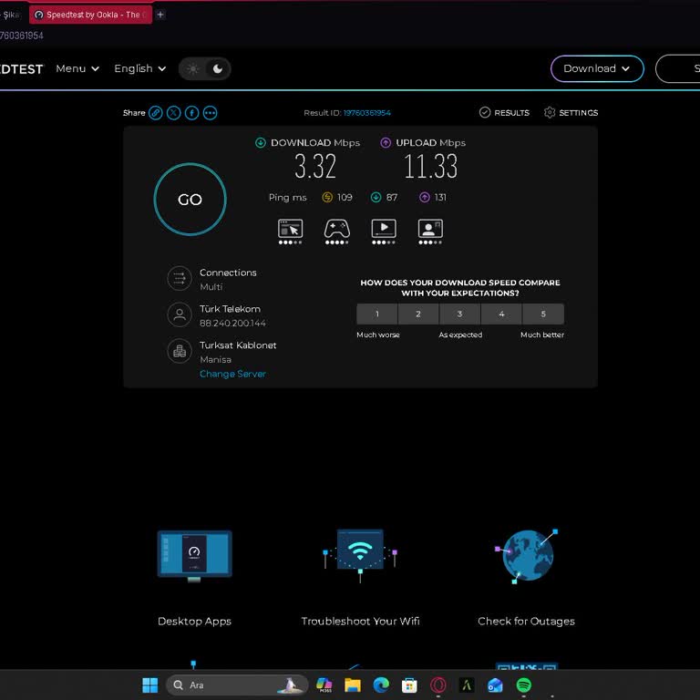Click the idle ping icon showing 109
The height and width of the screenshot is (700, 700).
(327, 197)
